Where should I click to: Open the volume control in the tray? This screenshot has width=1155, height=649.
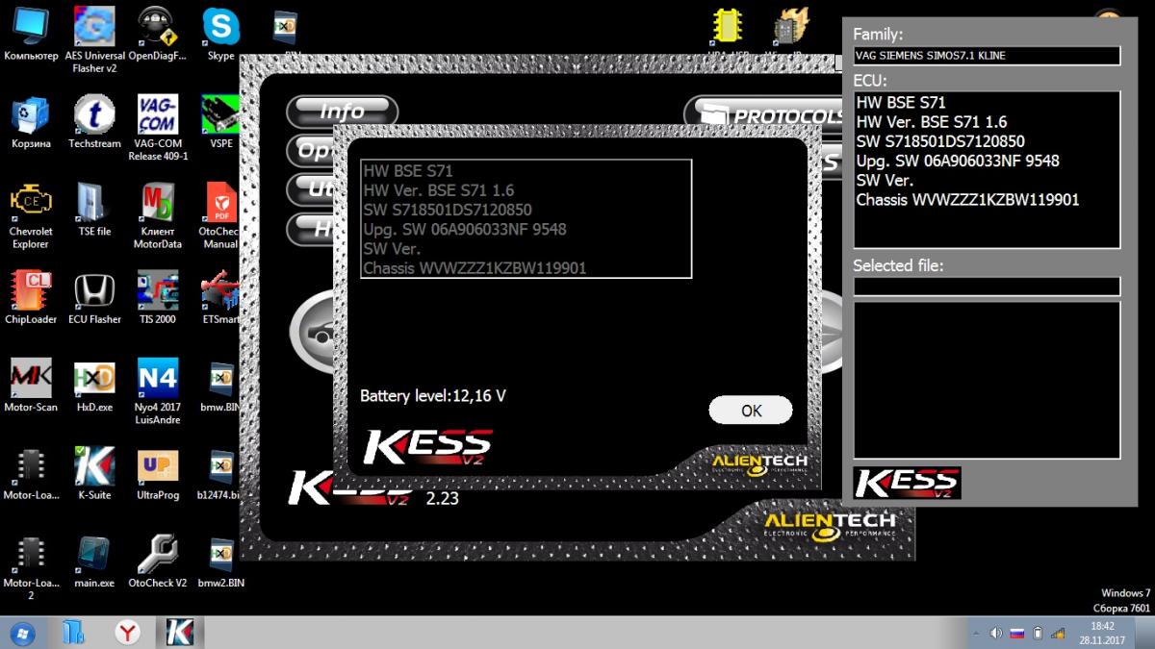[x=996, y=633]
